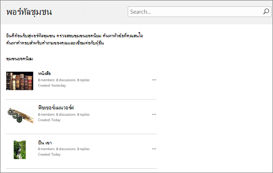Click the search magnifier icon
Screen dimensions: 273x173
(x=266, y=11)
